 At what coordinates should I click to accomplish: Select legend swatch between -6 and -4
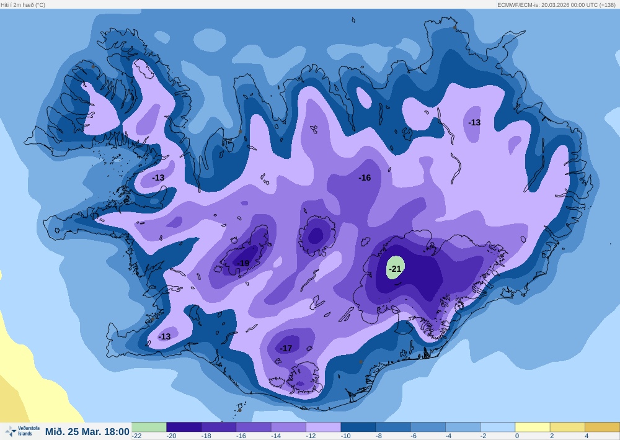pyautogui.click(x=428, y=427)
